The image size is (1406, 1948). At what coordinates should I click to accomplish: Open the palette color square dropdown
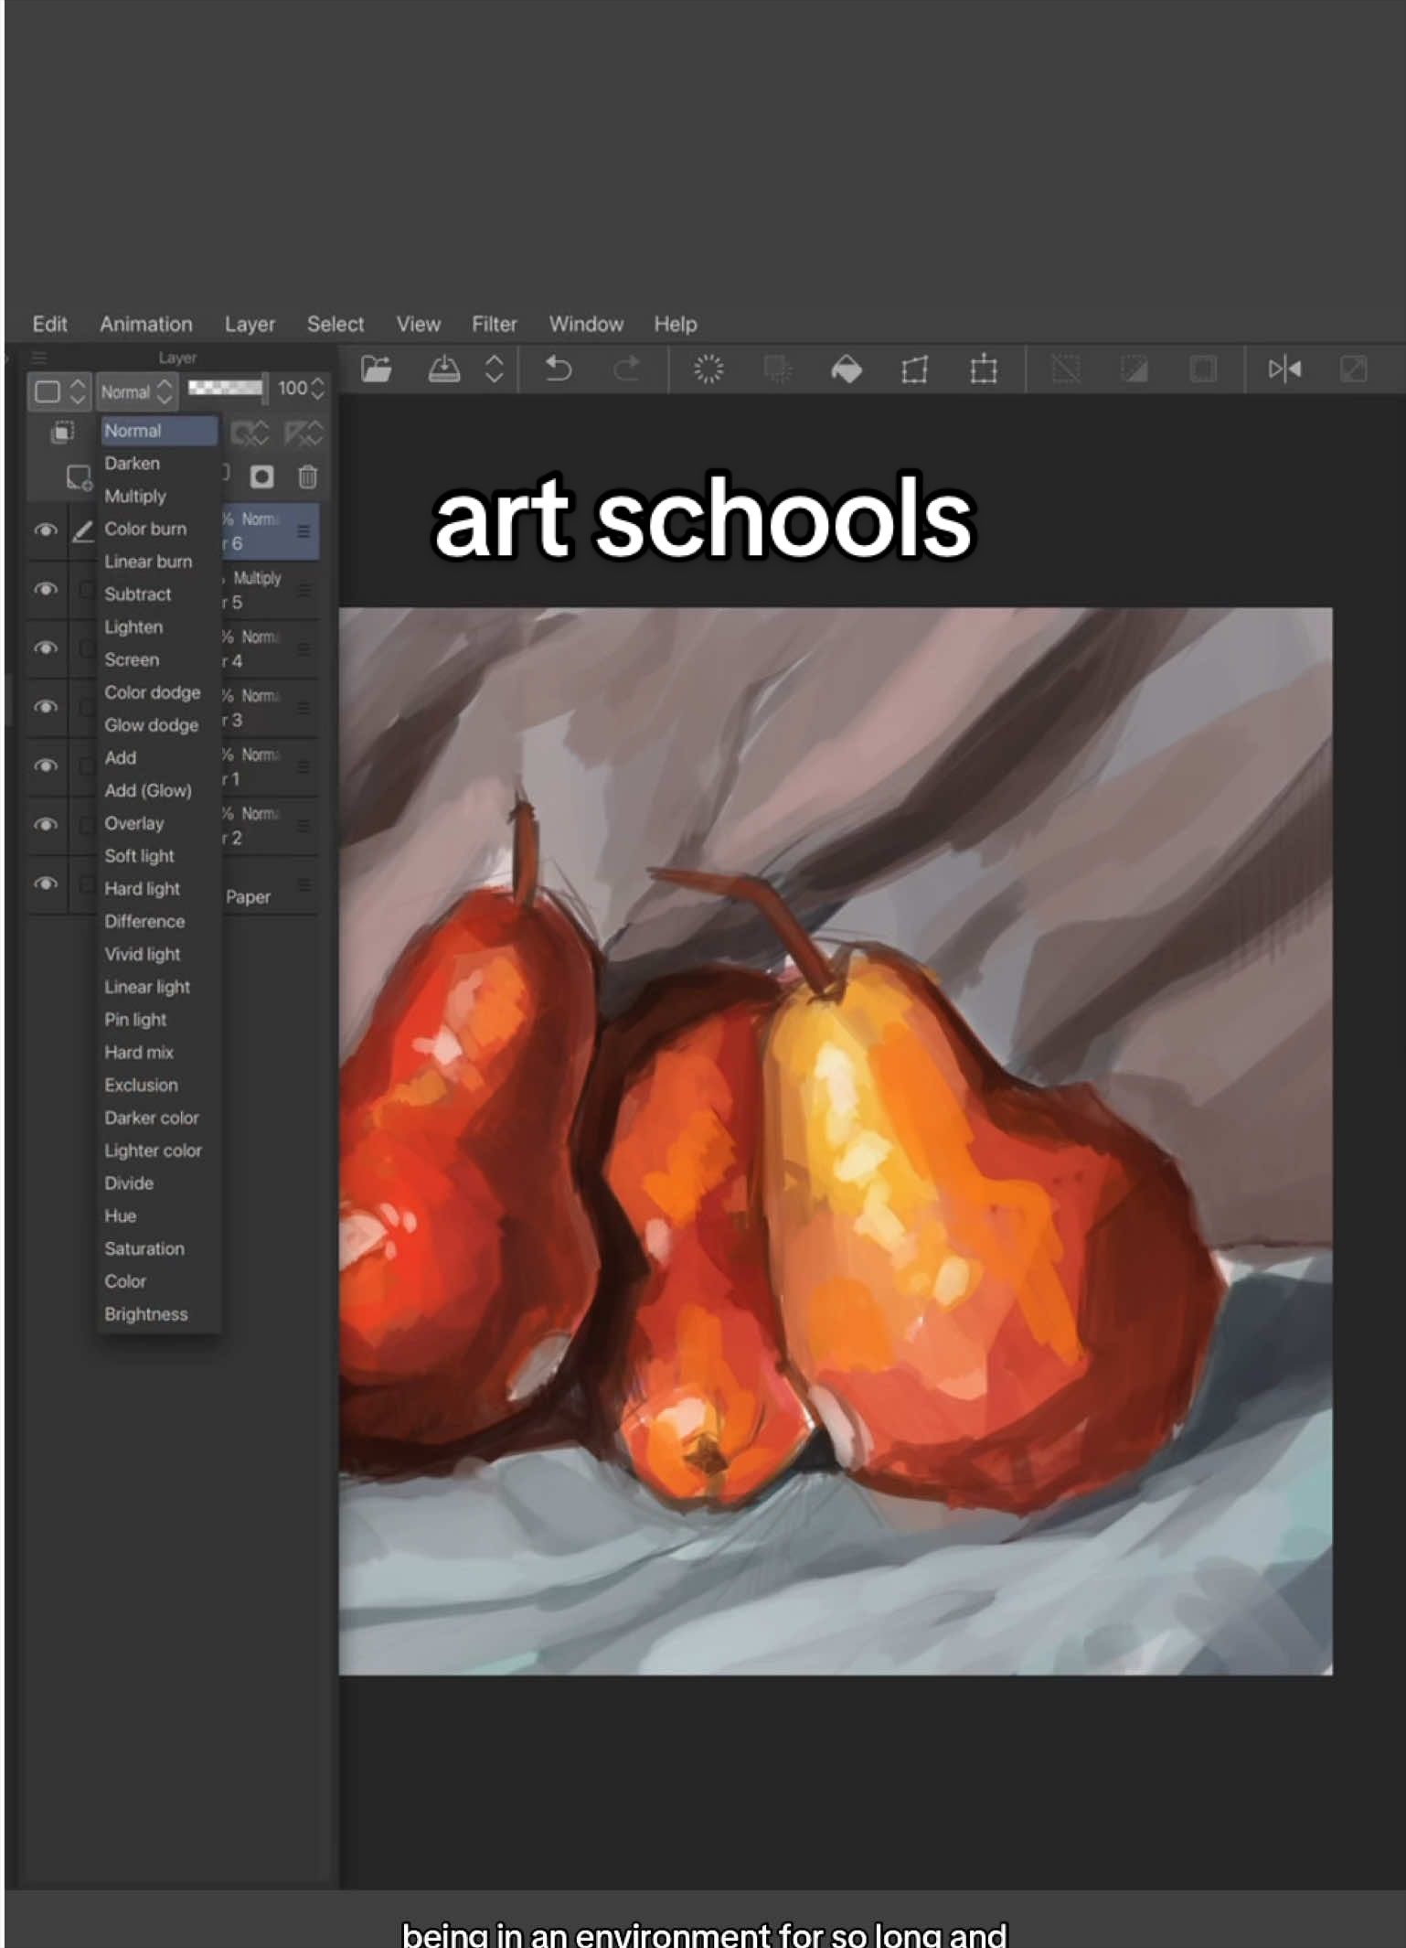pyautogui.click(x=60, y=391)
